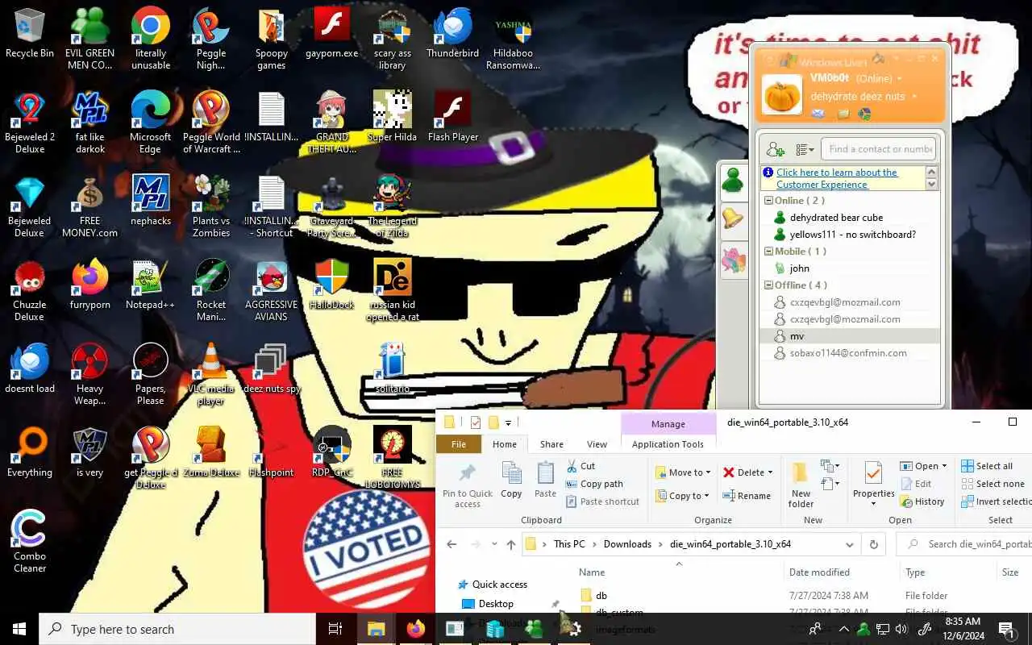
Task: Click Add a contact icon in Messenger
Action: click(x=776, y=149)
